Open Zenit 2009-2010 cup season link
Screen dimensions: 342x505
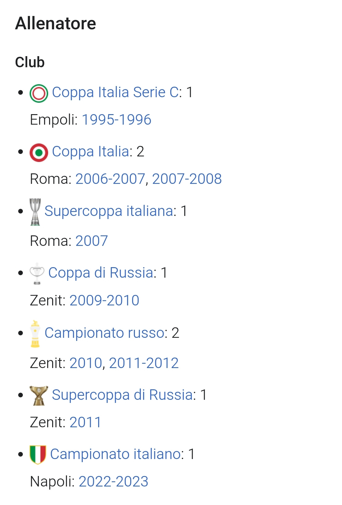pos(104,300)
